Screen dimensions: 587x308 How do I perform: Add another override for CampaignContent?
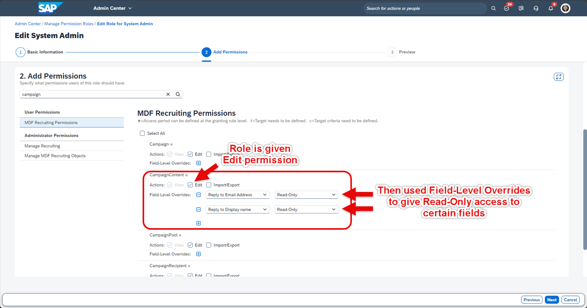pyautogui.click(x=198, y=223)
